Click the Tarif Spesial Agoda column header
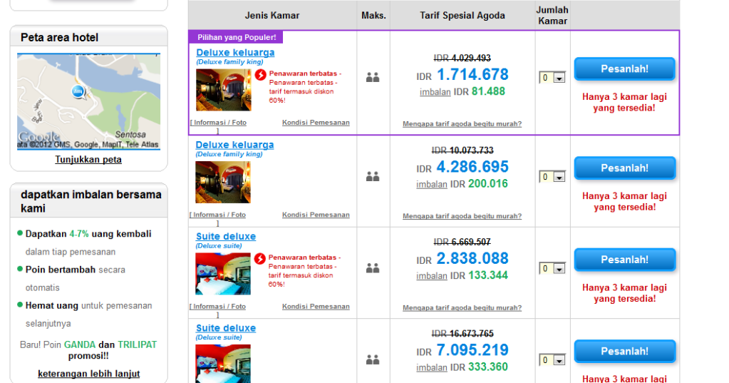729x383 pixels. tap(462, 16)
